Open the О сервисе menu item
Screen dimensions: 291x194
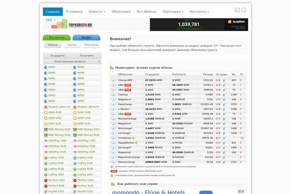pyautogui.click(x=74, y=12)
